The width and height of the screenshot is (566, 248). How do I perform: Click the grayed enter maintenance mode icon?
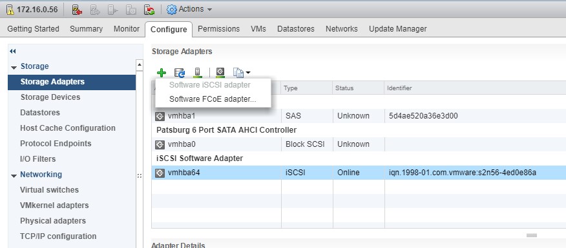point(95,10)
